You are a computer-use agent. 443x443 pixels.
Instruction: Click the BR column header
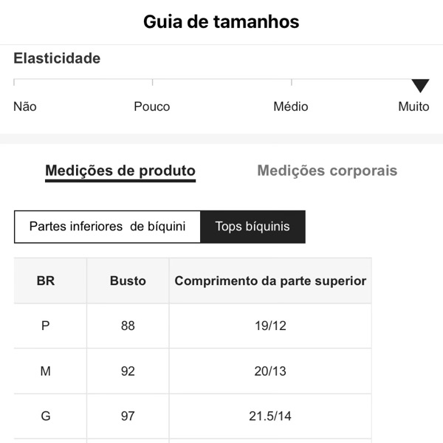[x=46, y=281]
